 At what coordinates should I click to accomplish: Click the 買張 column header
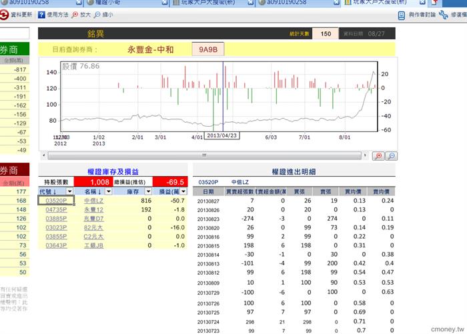[300, 192]
